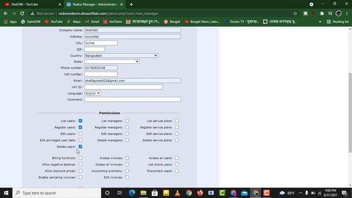Viewport: 352px width, 198px height.
Task: Uncheck the Register users checkbox
Action: point(80,127)
